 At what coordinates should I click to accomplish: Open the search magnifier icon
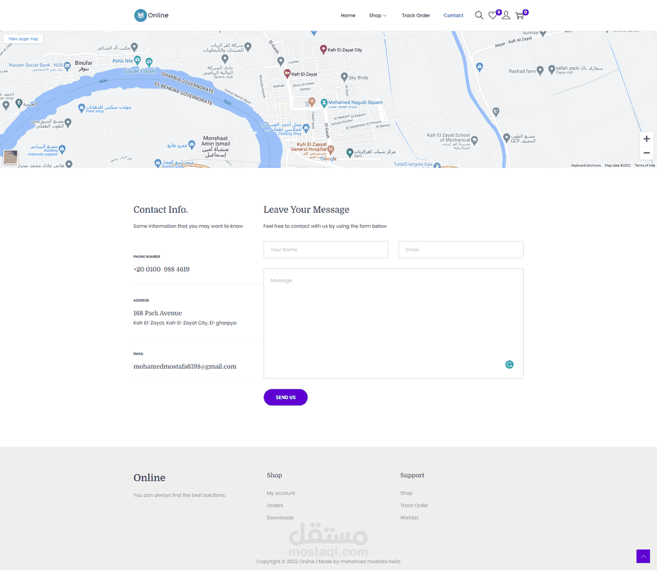(x=479, y=15)
